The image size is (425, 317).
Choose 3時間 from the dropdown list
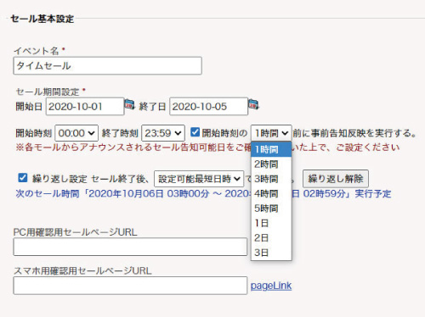coord(271,179)
